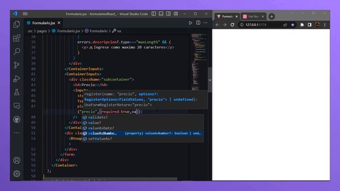Open the src breadcrumb segment

pos(30,31)
